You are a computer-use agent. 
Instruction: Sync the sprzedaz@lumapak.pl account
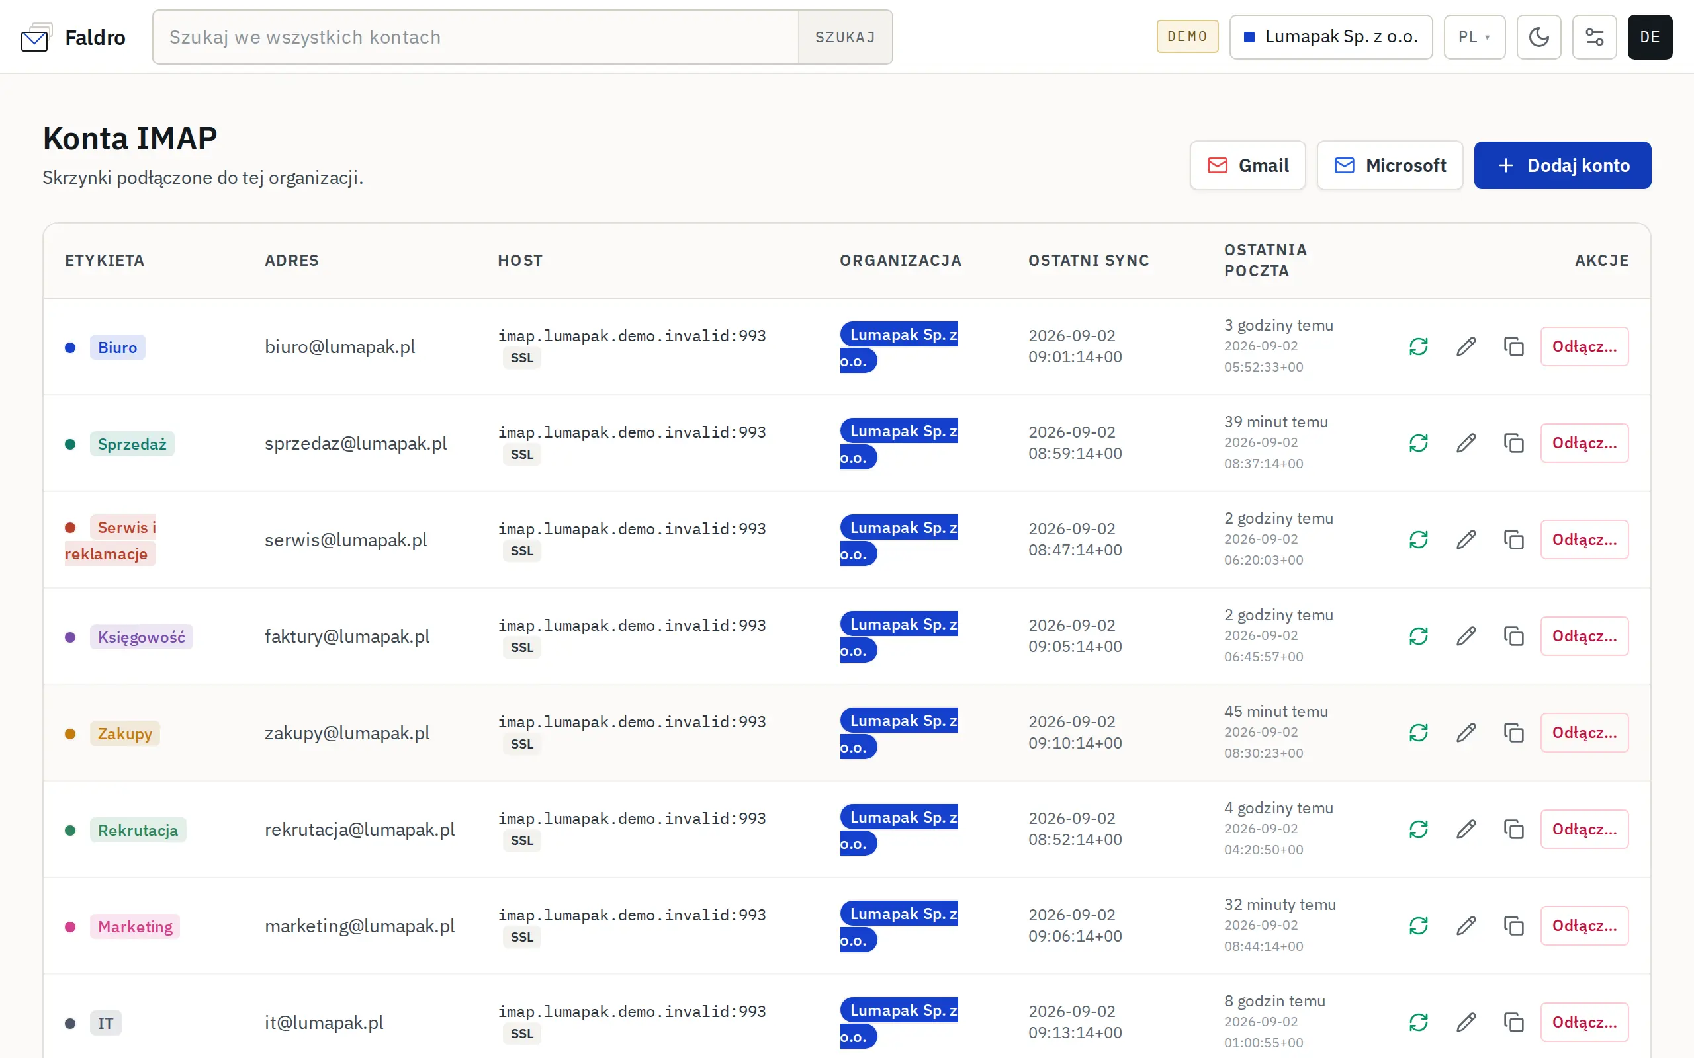pos(1418,443)
